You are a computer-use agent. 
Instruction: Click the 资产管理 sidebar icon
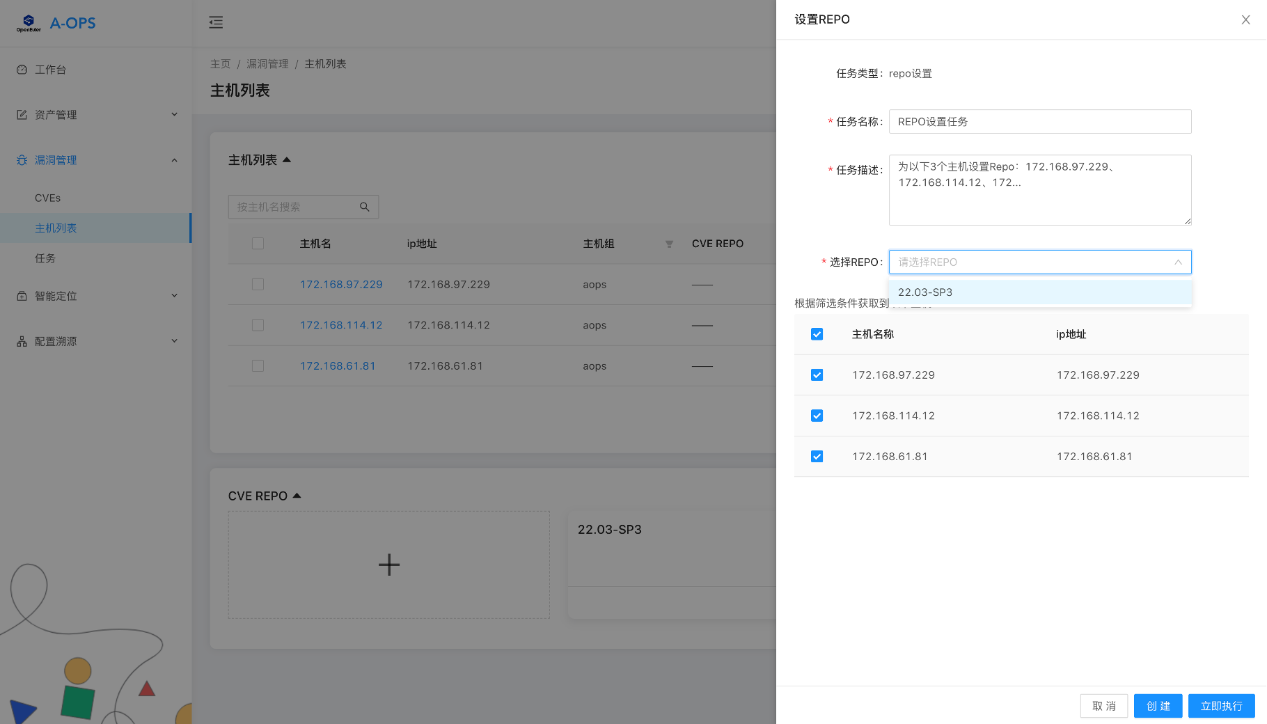(22, 114)
